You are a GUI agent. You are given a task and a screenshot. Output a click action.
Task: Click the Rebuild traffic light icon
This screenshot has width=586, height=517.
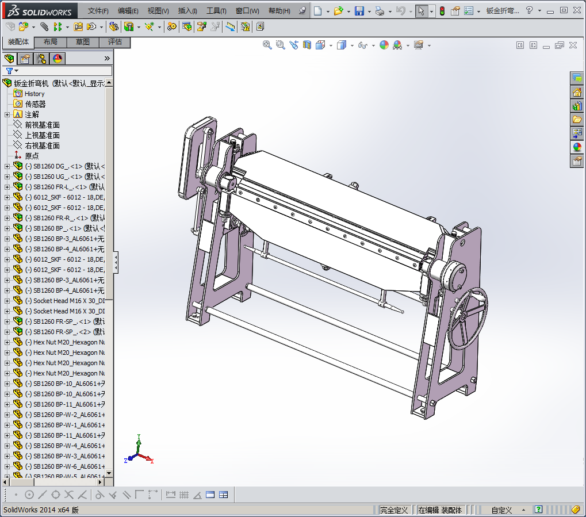tap(442, 11)
